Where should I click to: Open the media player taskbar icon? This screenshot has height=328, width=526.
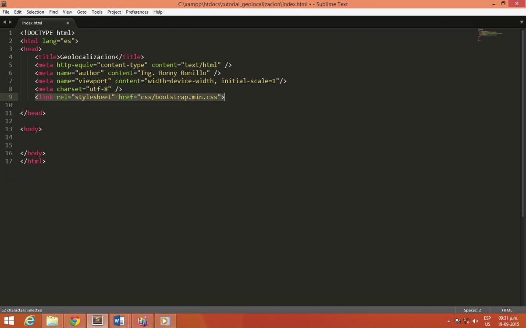165,321
